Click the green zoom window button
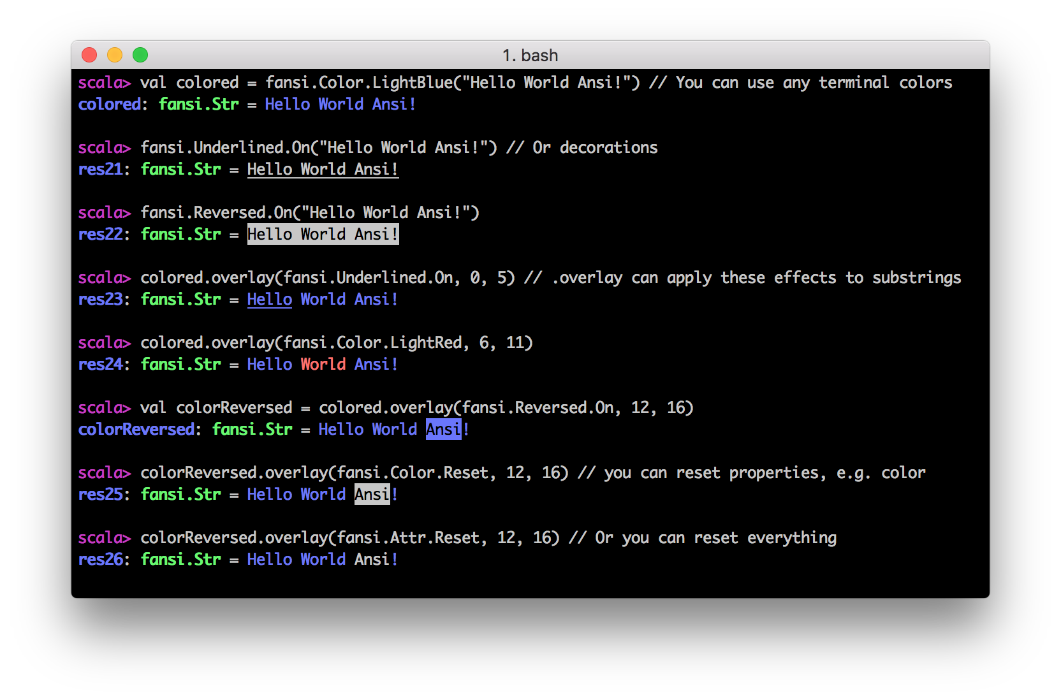 click(x=140, y=55)
